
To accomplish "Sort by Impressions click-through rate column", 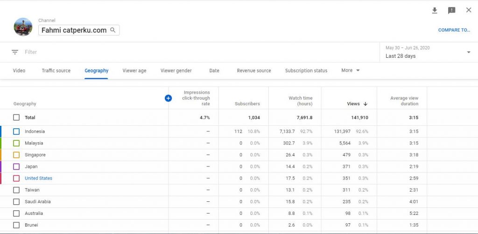I will (x=196, y=98).
